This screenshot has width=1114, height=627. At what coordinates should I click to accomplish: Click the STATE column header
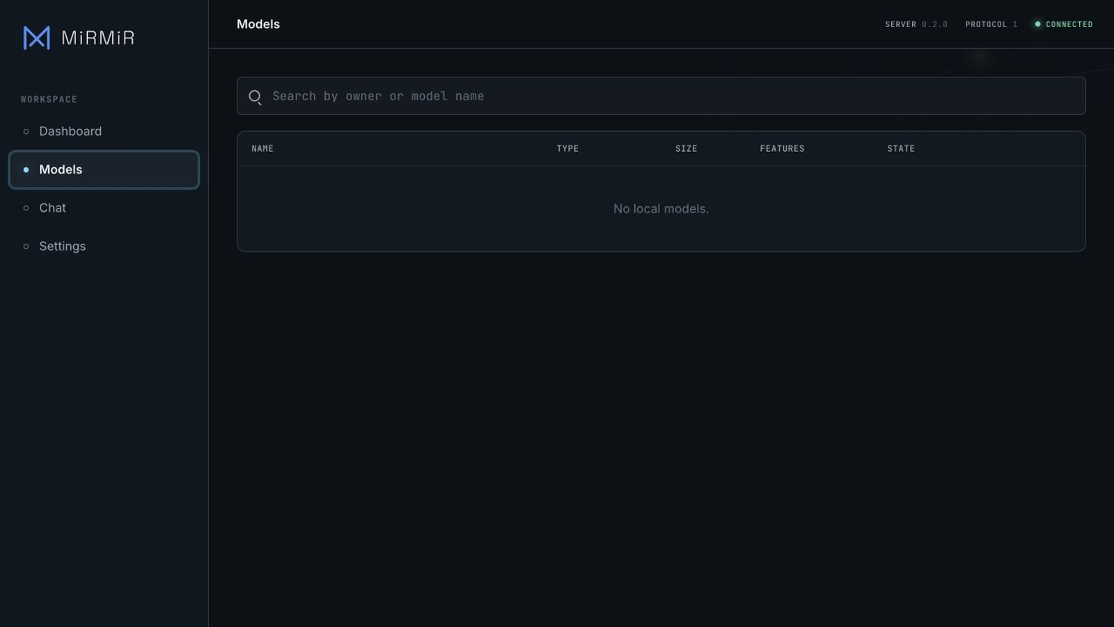(901, 148)
